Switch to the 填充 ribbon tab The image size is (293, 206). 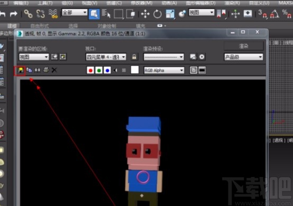(141, 26)
